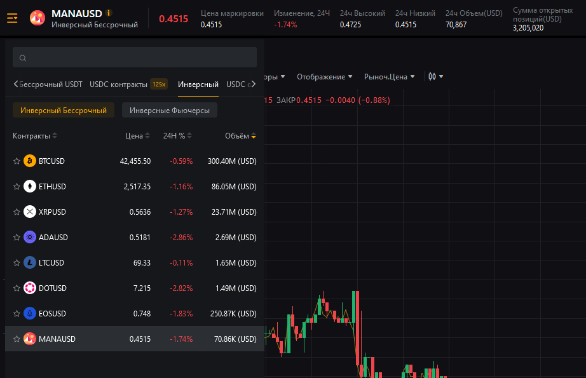Toggle the favorite star for ADAUSD
Image resolution: width=586 pixels, height=378 pixels.
tap(17, 238)
